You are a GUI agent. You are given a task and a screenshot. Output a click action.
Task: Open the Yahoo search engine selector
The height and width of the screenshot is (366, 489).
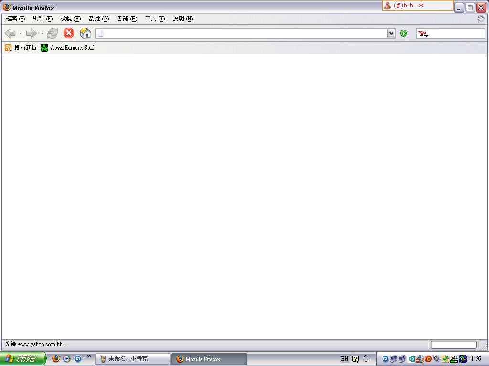pos(423,34)
